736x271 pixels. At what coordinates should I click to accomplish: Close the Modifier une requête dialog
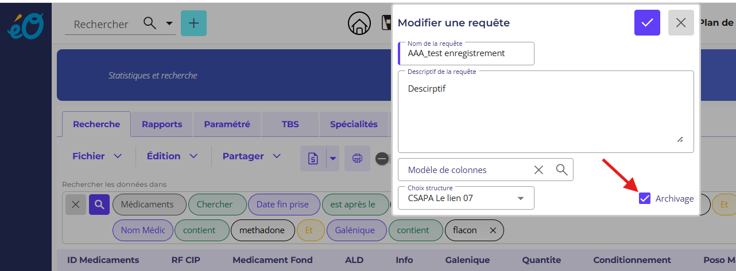681,23
